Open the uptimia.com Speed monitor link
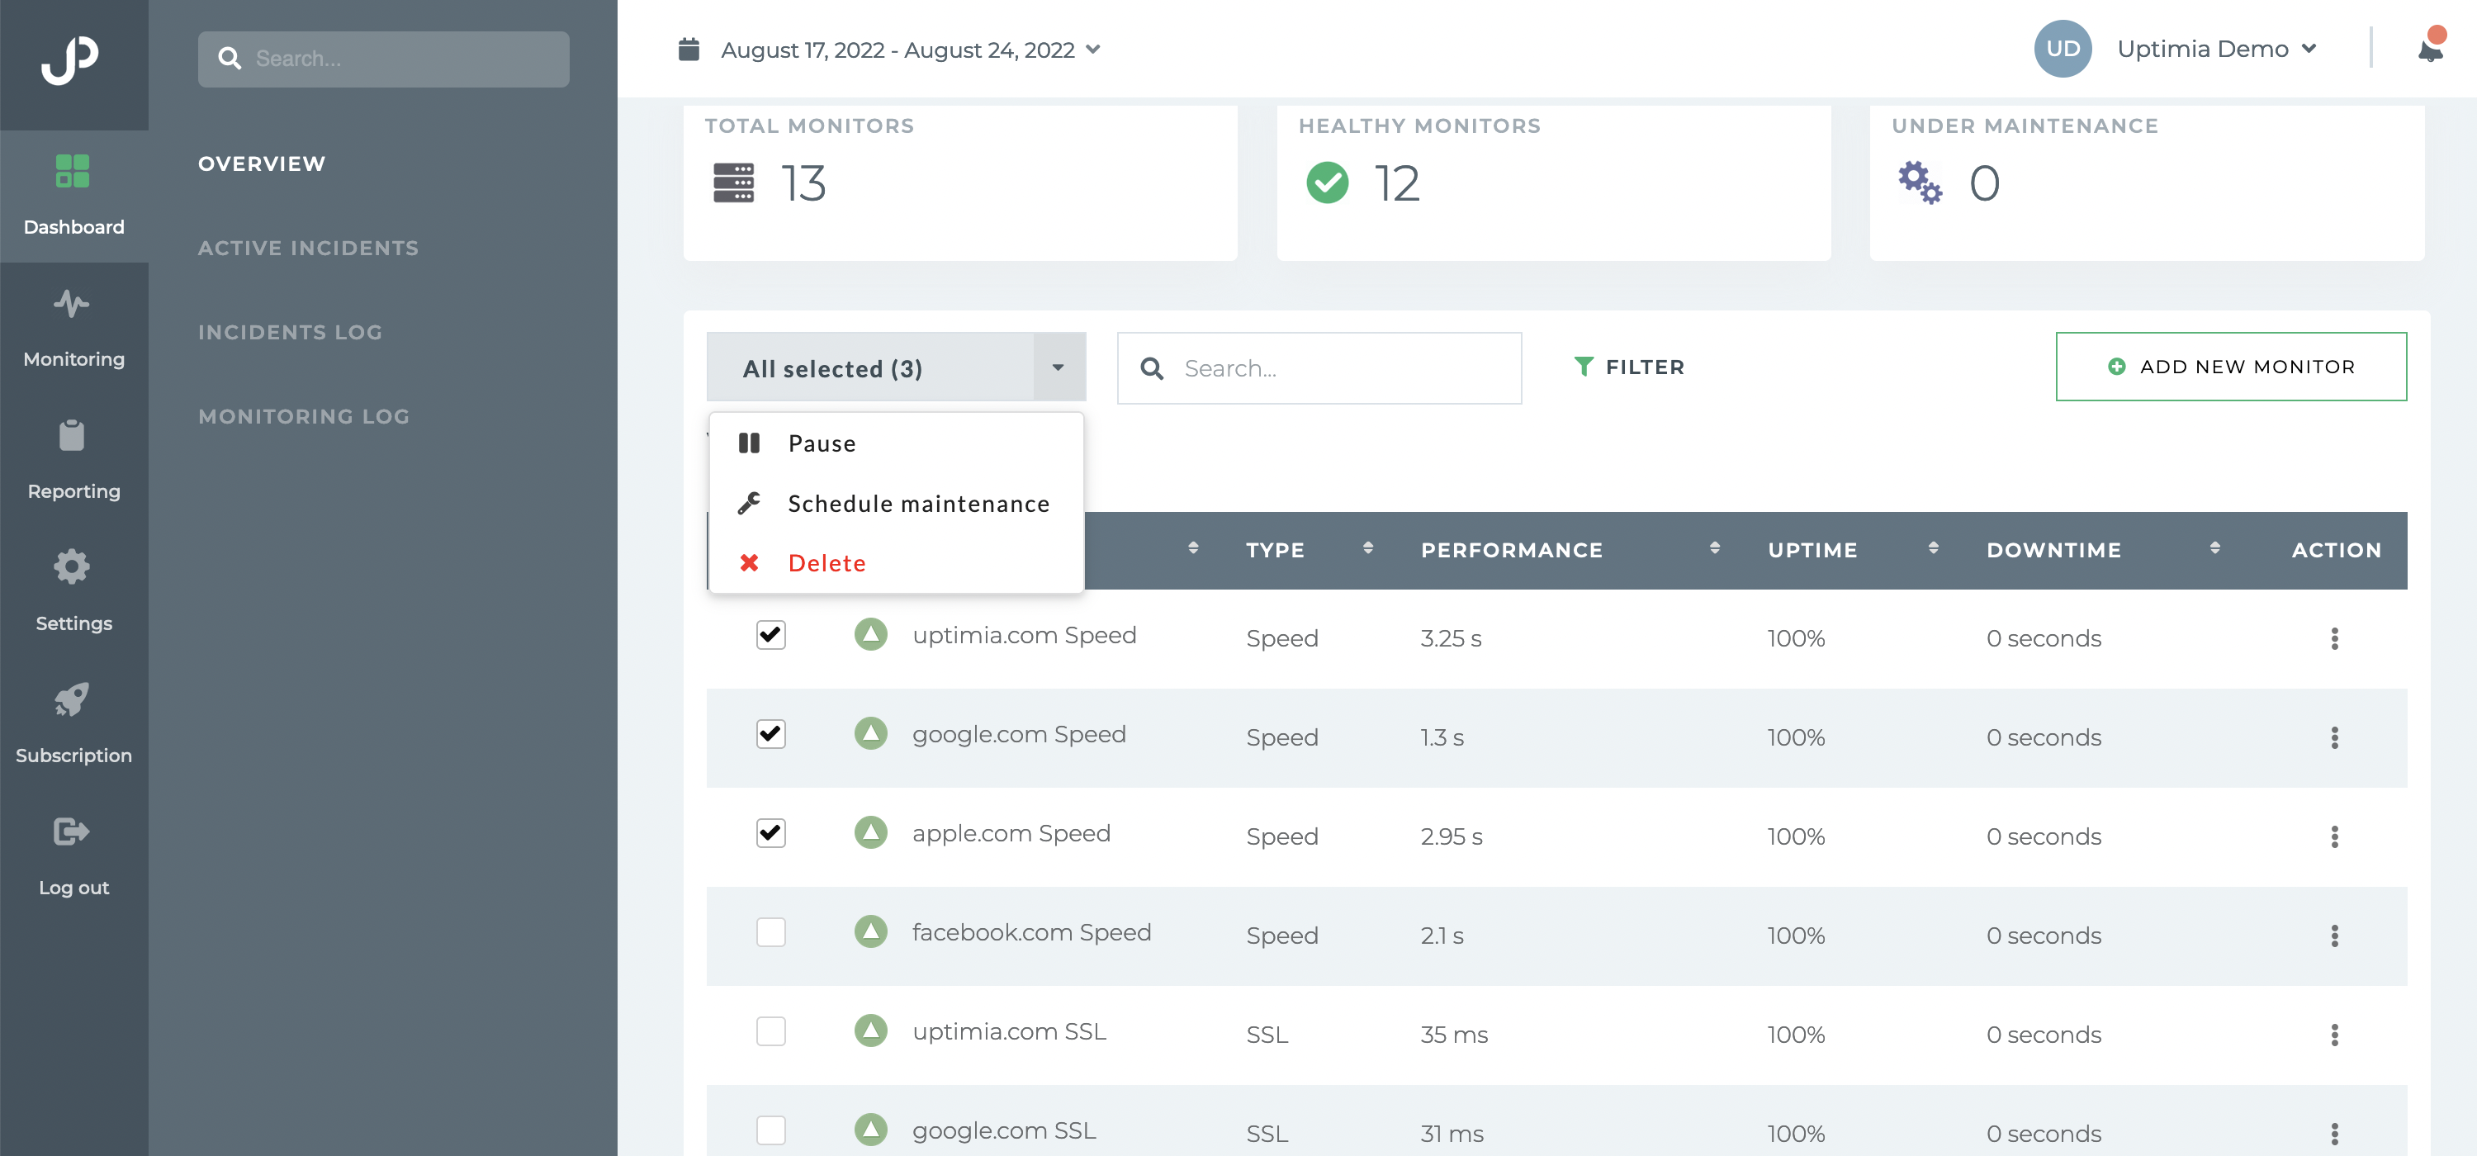Screen dimensions: 2477x1156 1024,635
